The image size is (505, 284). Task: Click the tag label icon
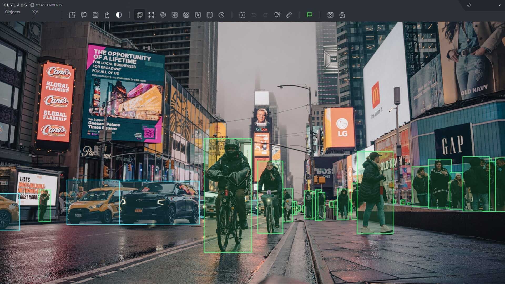[x=107, y=15]
